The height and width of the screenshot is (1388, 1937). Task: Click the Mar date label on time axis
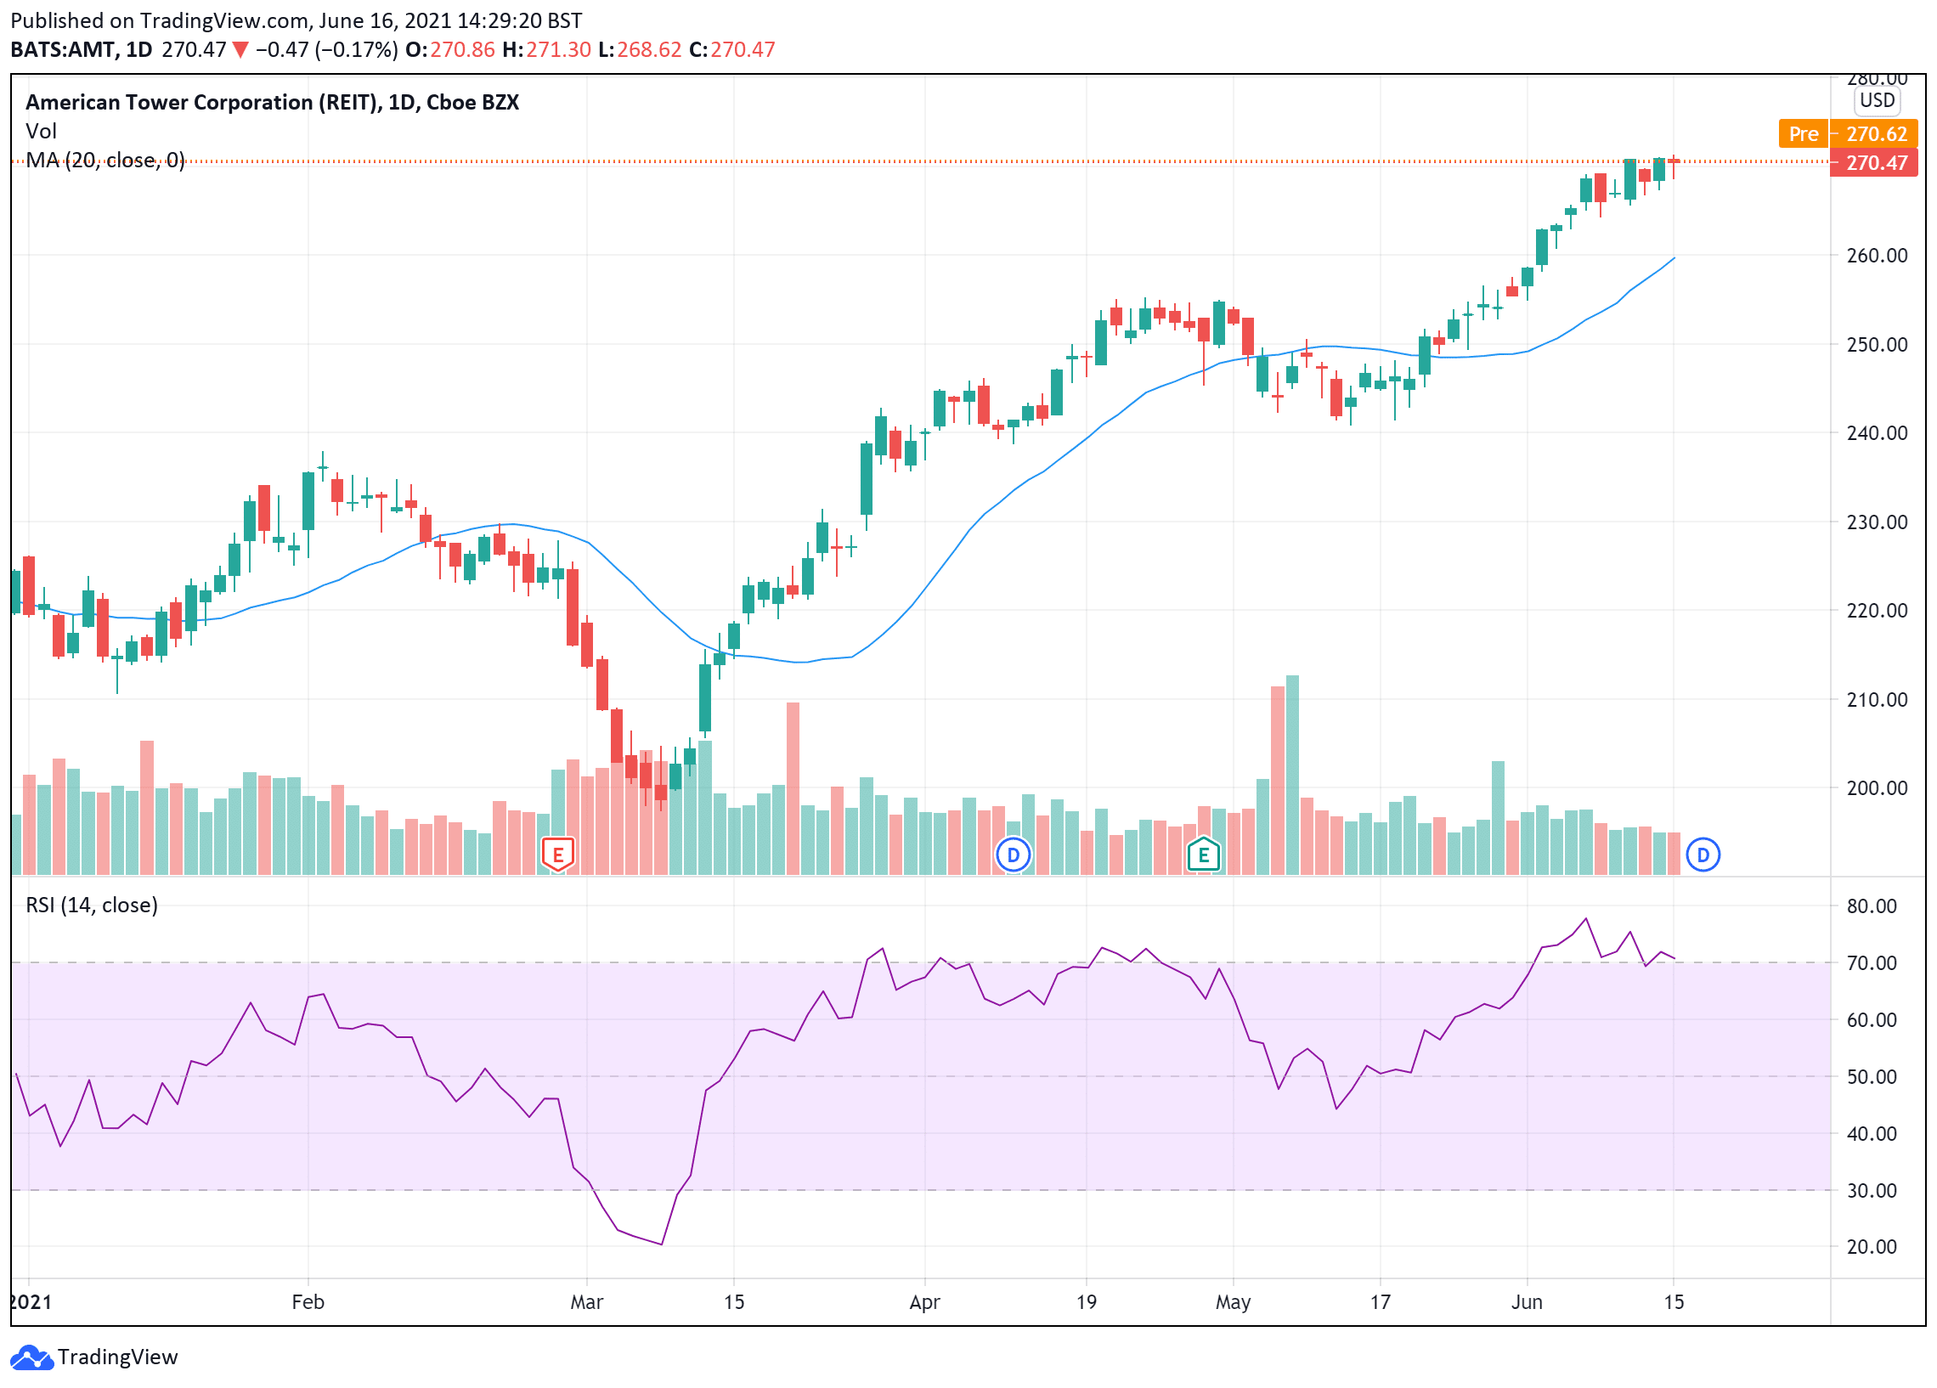click(x=587, y=1302)
